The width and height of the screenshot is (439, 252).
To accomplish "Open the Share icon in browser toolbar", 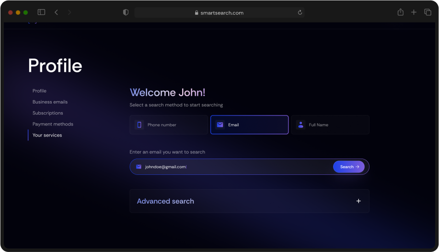I will 401,12.
